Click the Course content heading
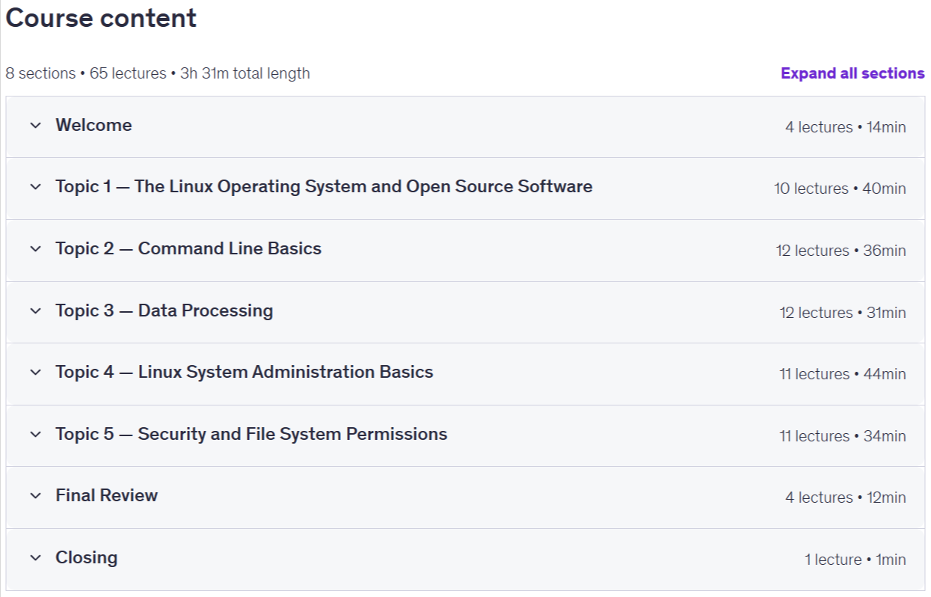Screen dimensions: 931x597 pyautogui.click(x=101, y=18)
